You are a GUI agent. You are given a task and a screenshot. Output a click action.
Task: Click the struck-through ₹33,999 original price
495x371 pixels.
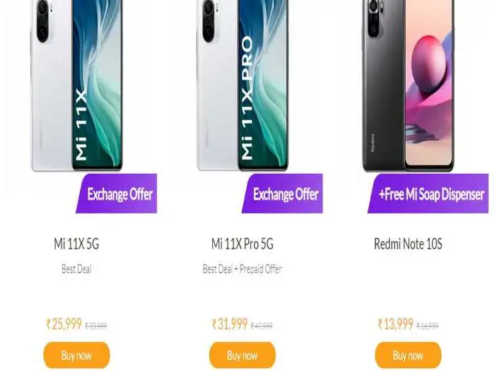click(x=96, y=325)
